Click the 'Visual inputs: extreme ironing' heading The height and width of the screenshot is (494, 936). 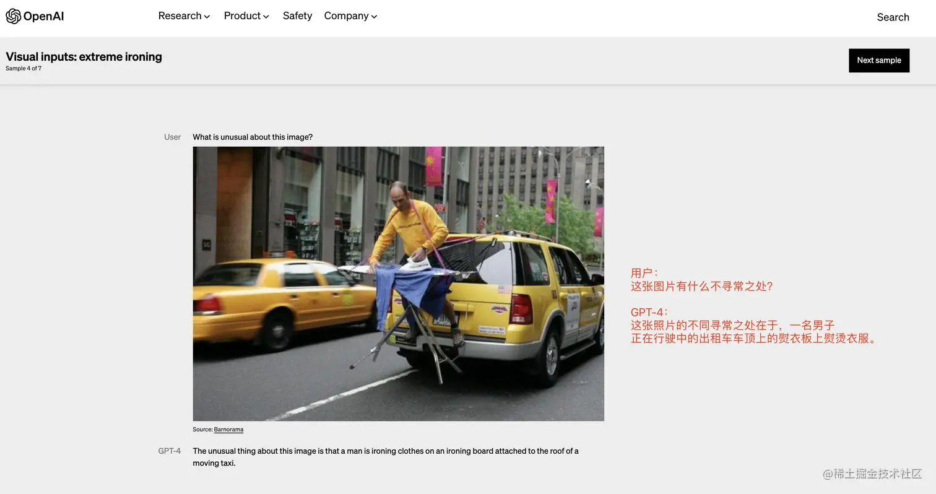pyautogui.click(x=84, y=57)
